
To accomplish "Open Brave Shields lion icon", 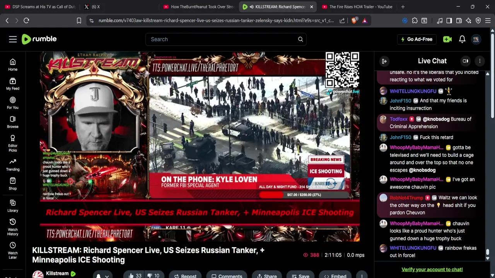I will pos(354,20).
